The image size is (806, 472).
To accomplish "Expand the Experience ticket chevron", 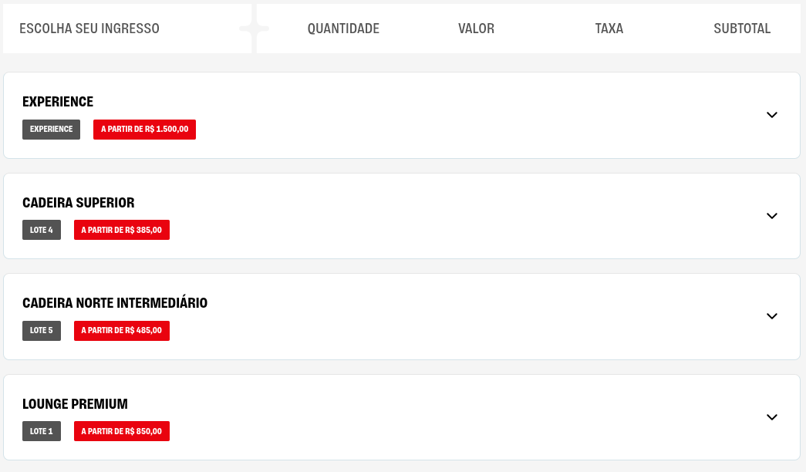I will coord(772,115).
